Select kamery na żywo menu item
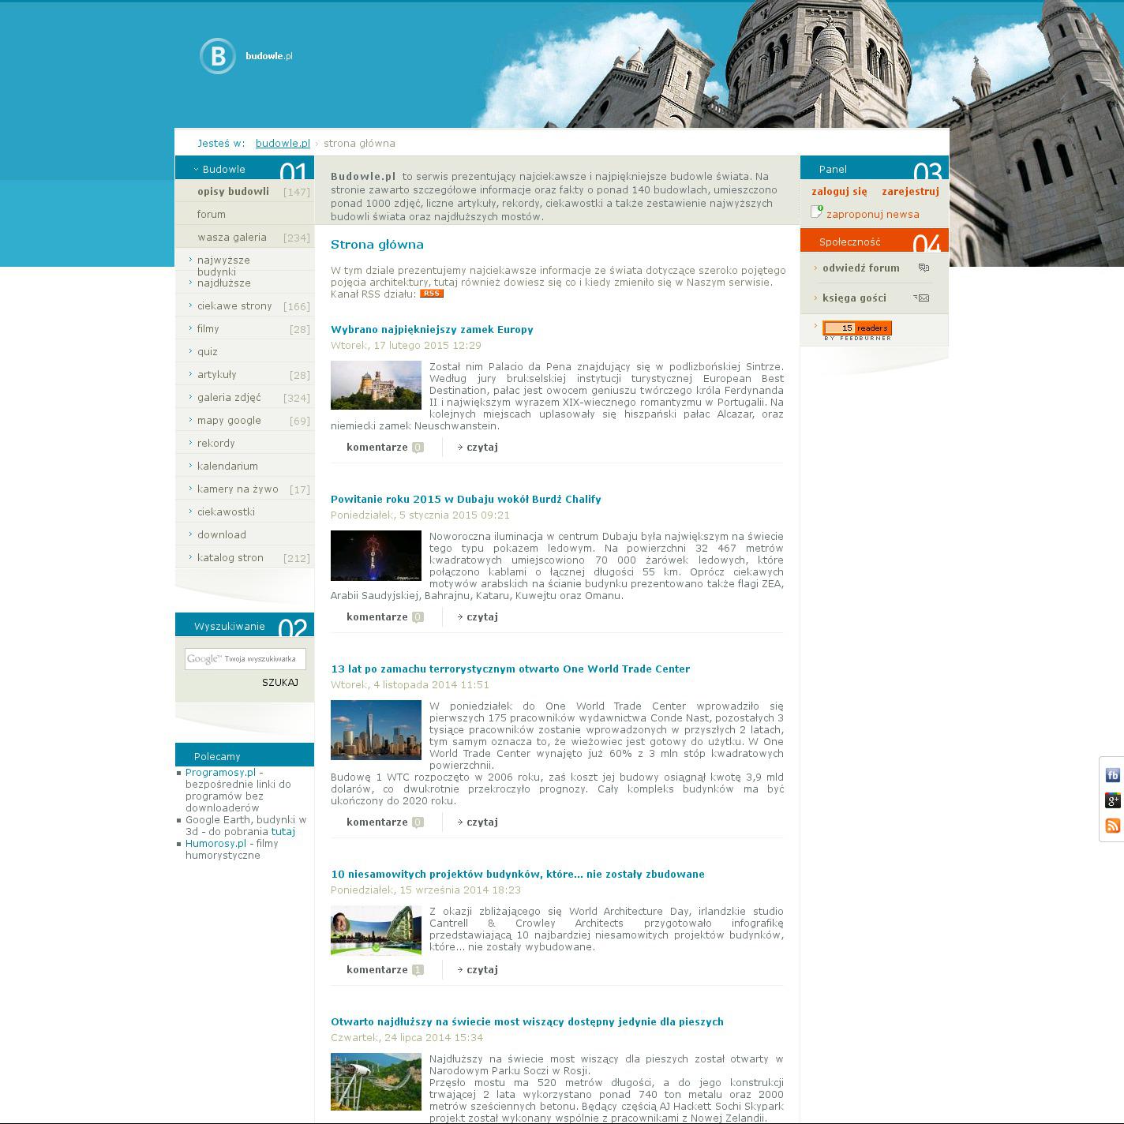This screenshot has width=1124, height=1124. point(237,489)
